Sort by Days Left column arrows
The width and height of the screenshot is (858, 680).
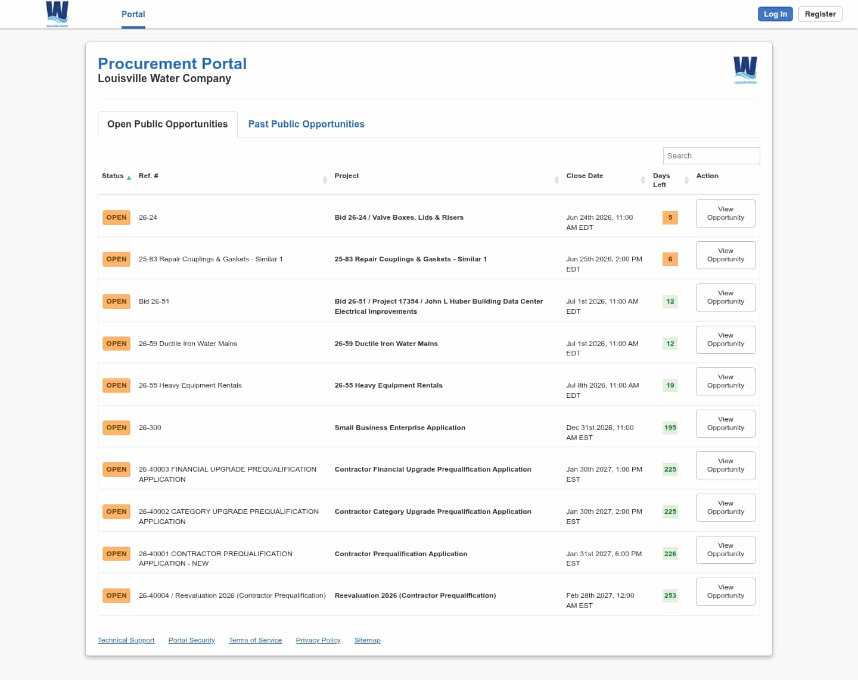pos(686,180)
